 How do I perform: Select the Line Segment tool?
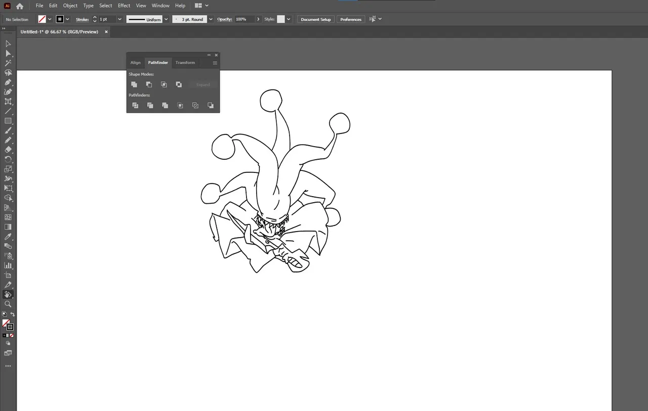8,111
